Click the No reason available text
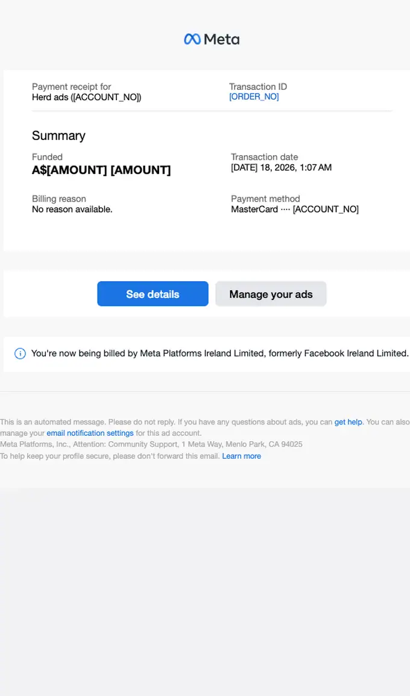This screenshot has height=696, width=410. click(72, 209)
